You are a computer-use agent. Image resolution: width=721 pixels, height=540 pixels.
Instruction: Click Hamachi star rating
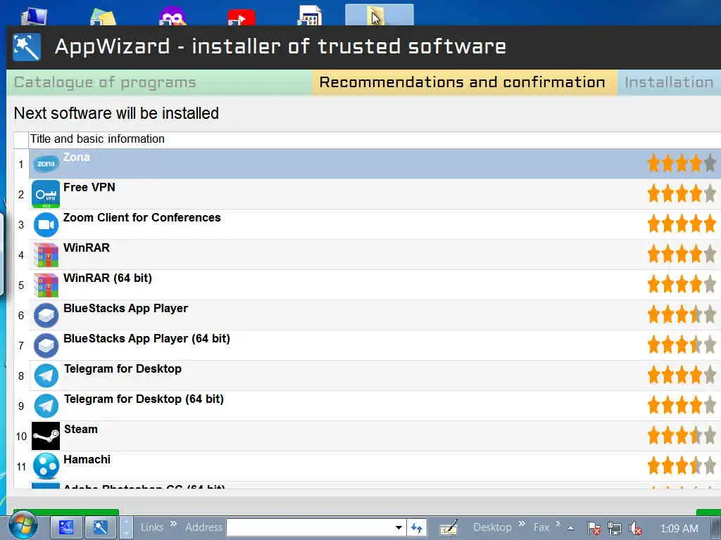[x=682, y=465]
